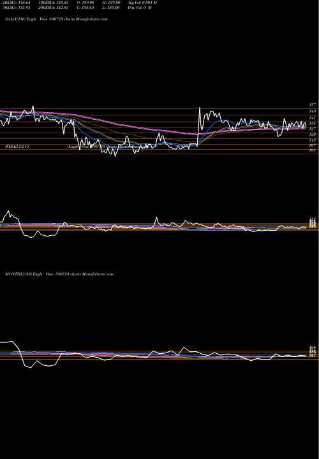The width and height of the screenshot is (319, 459).
Task: Click the DAILY(250) chart title
Action: pos(56,19)
